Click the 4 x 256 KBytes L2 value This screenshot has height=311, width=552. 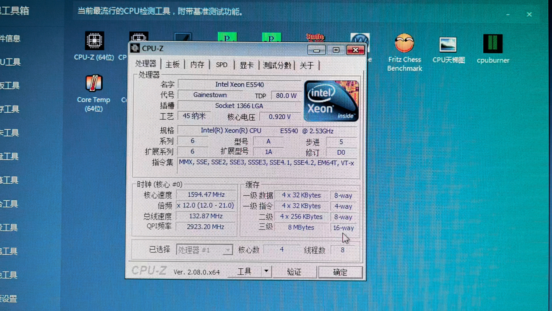pos(301,217)
